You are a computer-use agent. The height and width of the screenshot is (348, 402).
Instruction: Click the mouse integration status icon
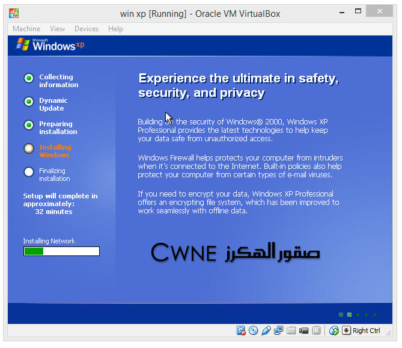[x=334, y=331]
